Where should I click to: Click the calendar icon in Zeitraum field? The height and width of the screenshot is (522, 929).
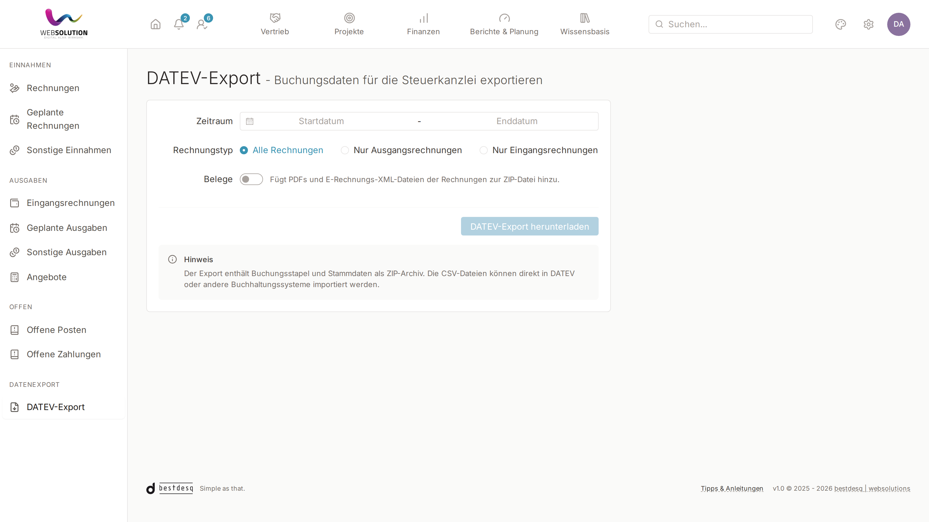pyautogui.click(x=250, y=122)
